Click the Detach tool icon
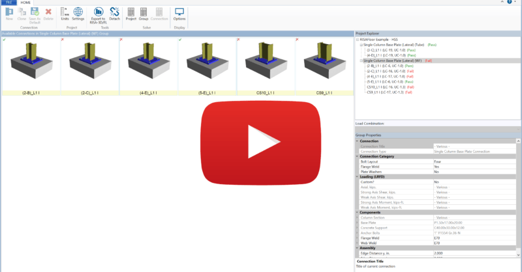522x272 pixels. click(114, 13)
